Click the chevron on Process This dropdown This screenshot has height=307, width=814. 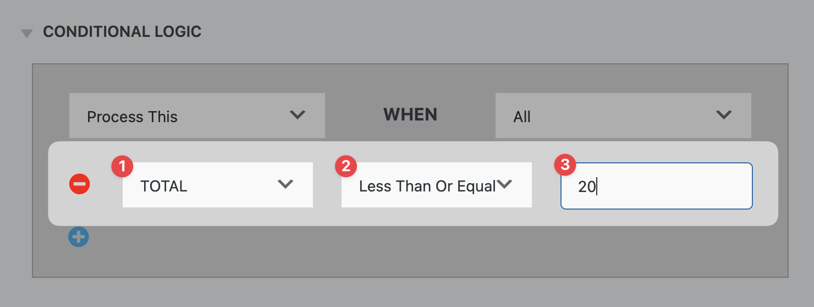tap(297, 115)
